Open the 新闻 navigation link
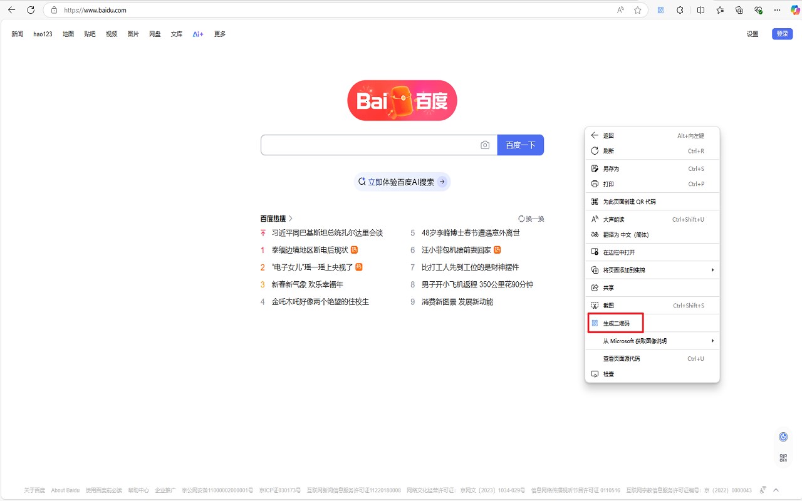The image size is (802, 501). coord(17,34)
